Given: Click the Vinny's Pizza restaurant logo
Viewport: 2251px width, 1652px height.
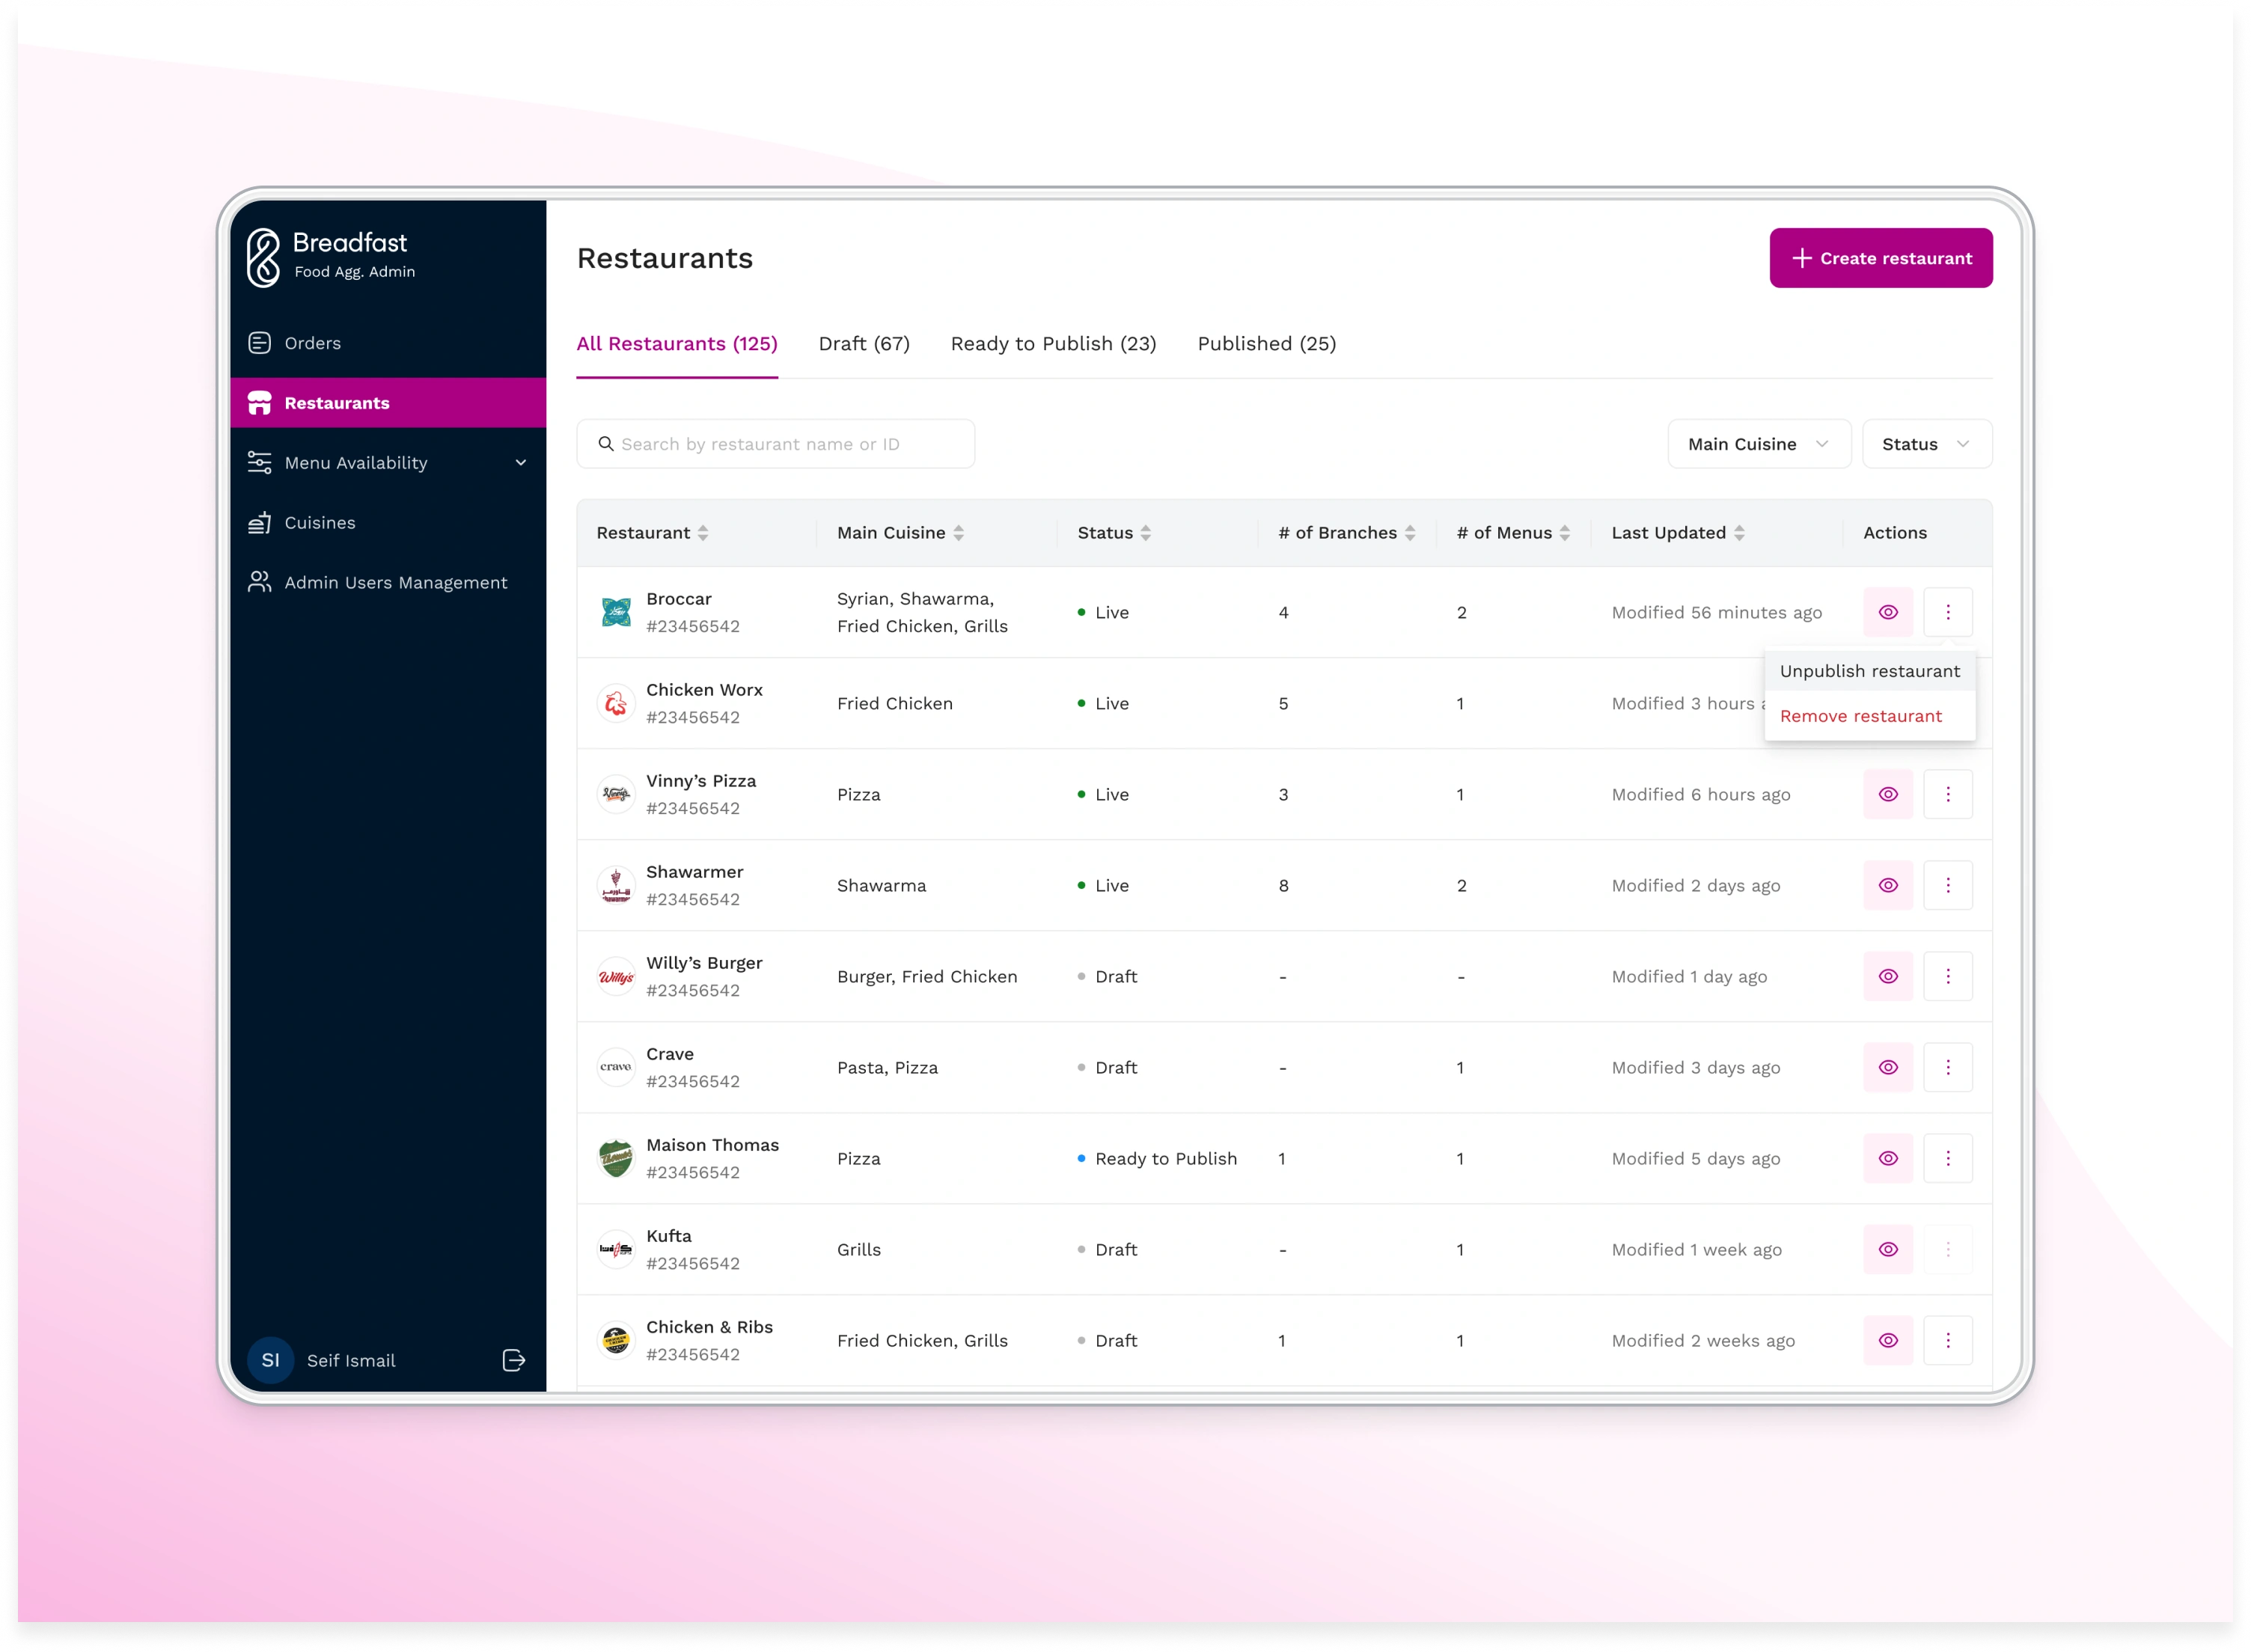Looking at the screenshot, I should click(616, 794).
